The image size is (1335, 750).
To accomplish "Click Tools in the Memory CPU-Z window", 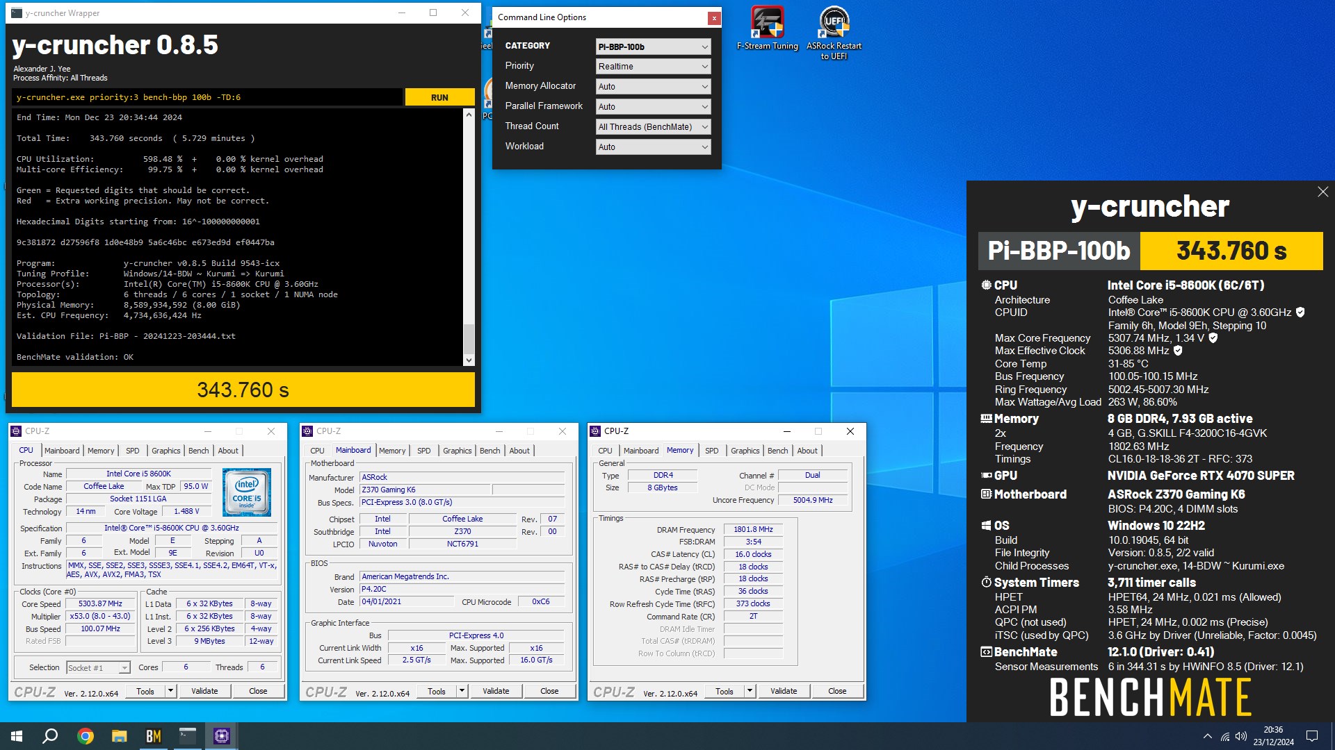I will pos(725,691).
